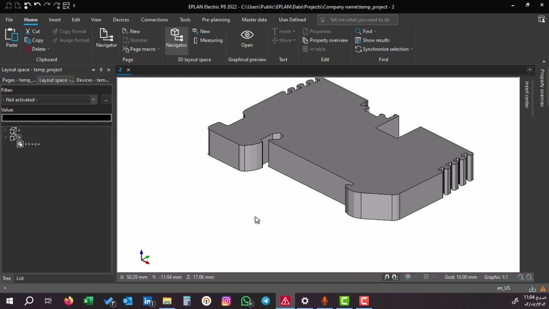The height and width of the screenshot is (309, 549).
Task: Click the Value input field
Action: point(56,118)
